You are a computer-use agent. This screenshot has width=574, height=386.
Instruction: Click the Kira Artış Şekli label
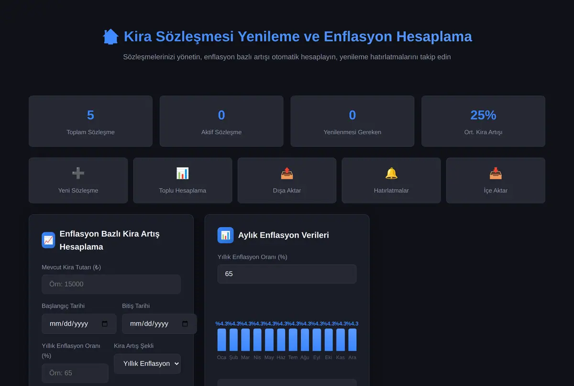pyautogui.click(x=133, y=346)
